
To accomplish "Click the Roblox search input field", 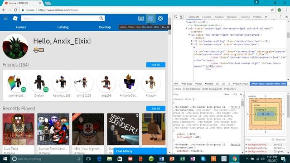I will tap(60, 18).
